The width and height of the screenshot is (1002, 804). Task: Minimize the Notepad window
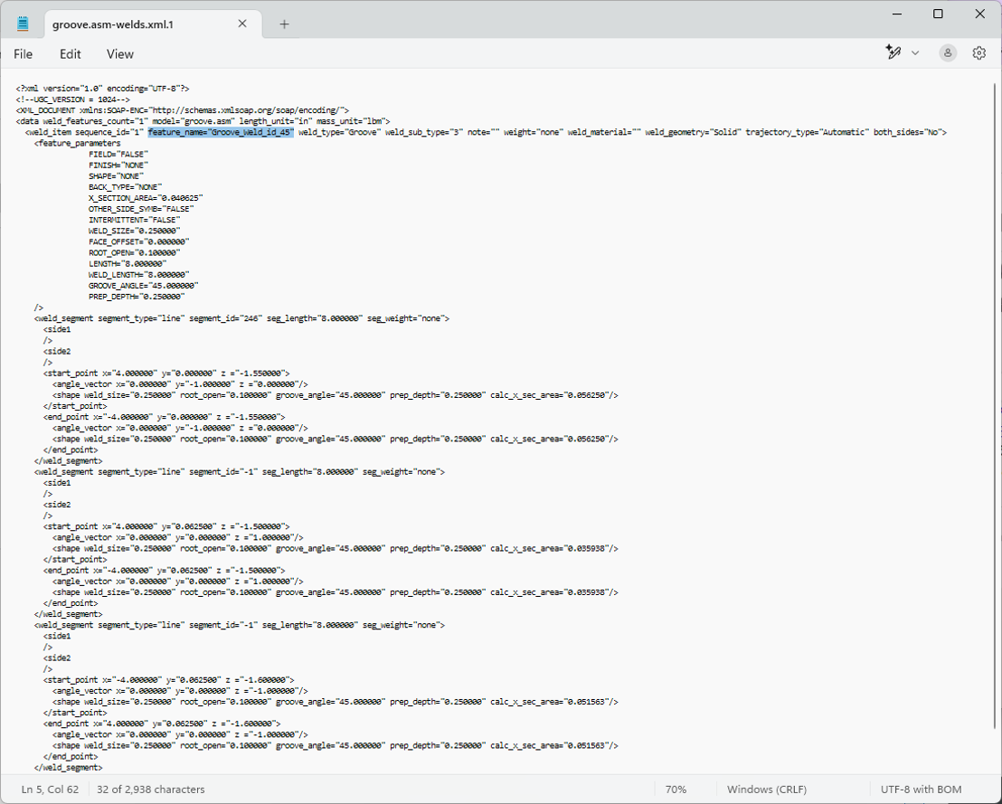[x=897, y=14]
